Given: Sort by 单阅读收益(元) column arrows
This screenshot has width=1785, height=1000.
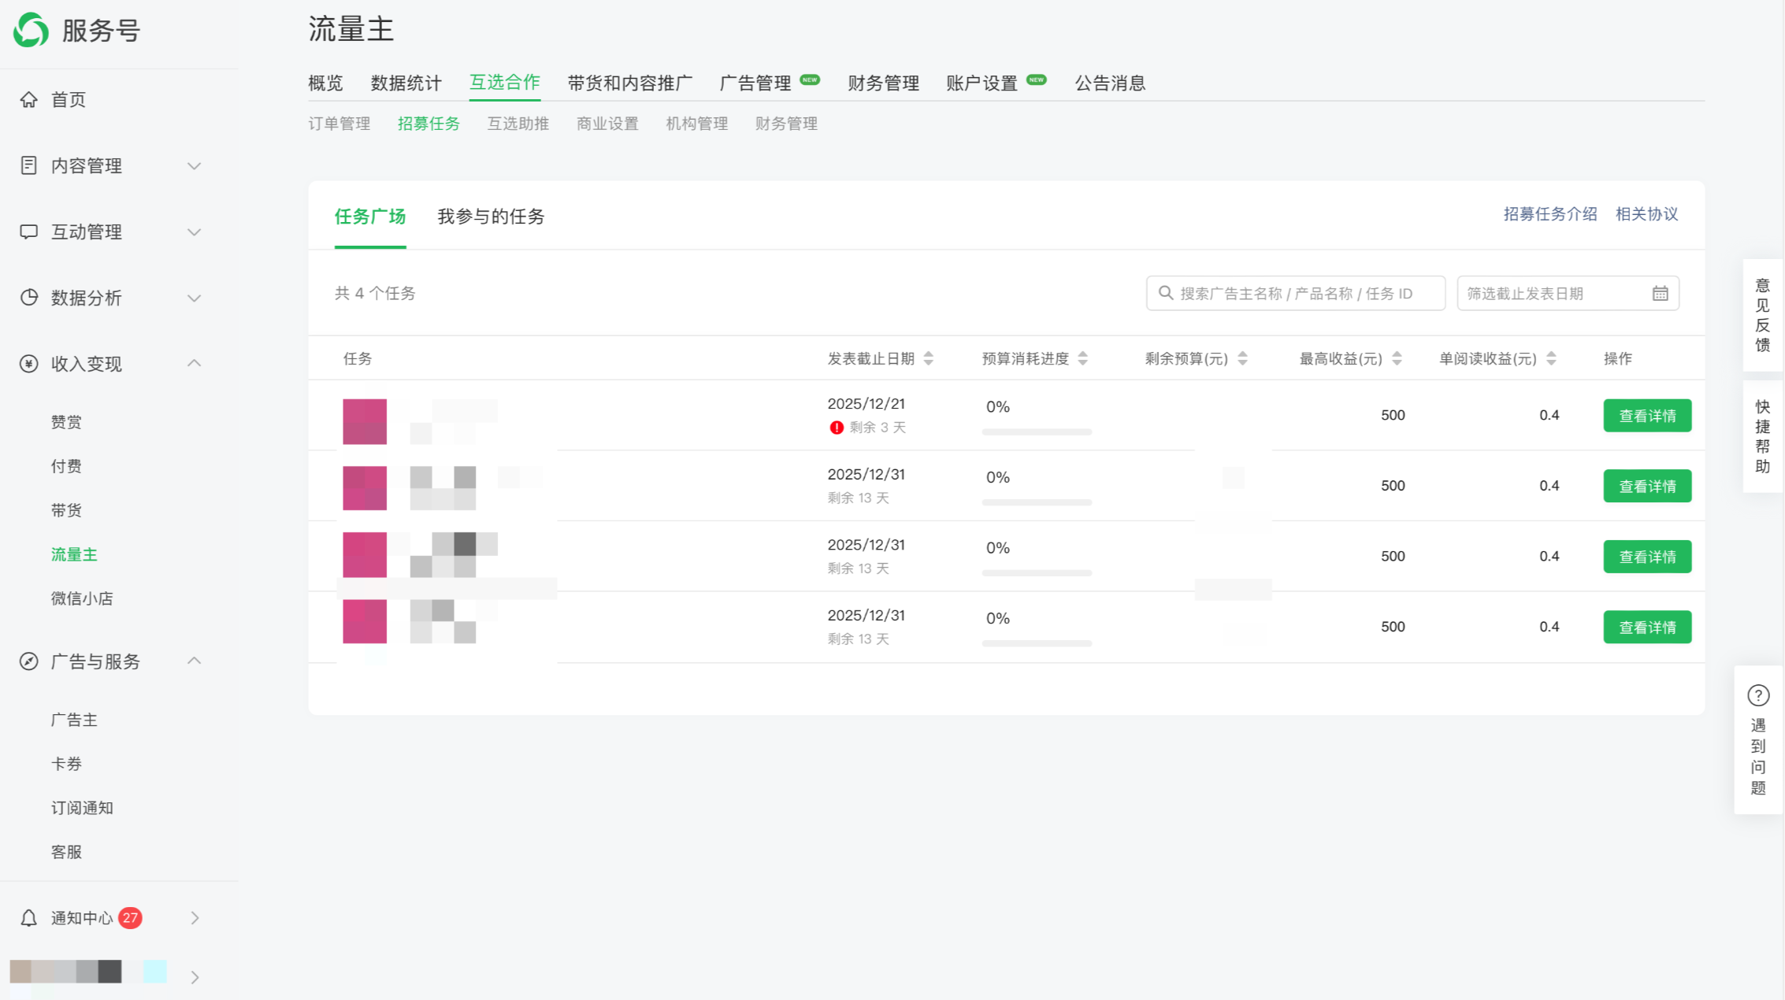Looking at the screenshot, I should coord(1551,359).
